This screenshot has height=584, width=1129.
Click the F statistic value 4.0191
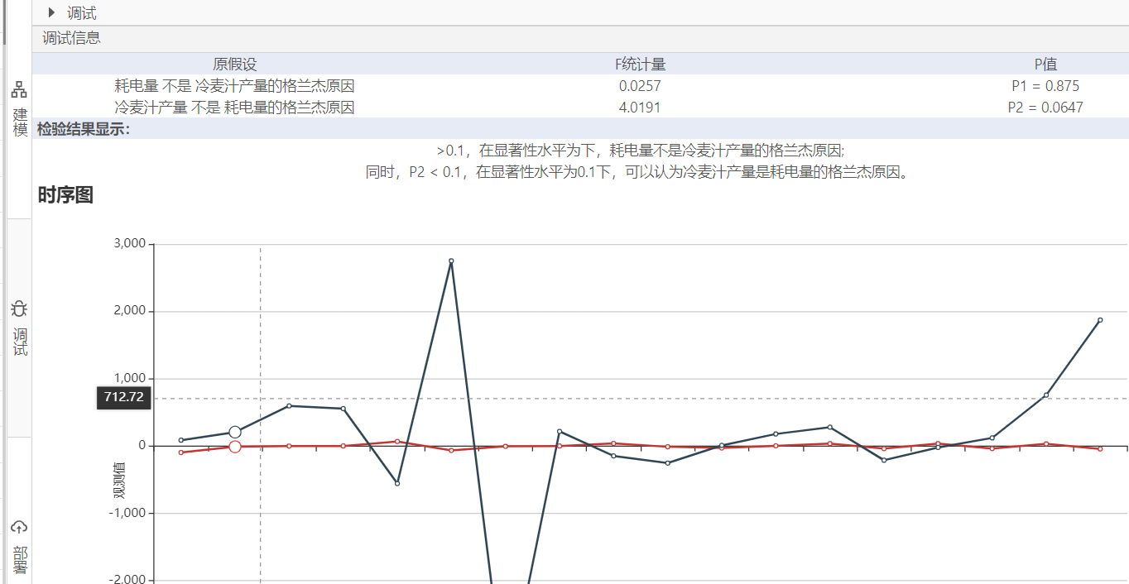(x=640, y=107)
